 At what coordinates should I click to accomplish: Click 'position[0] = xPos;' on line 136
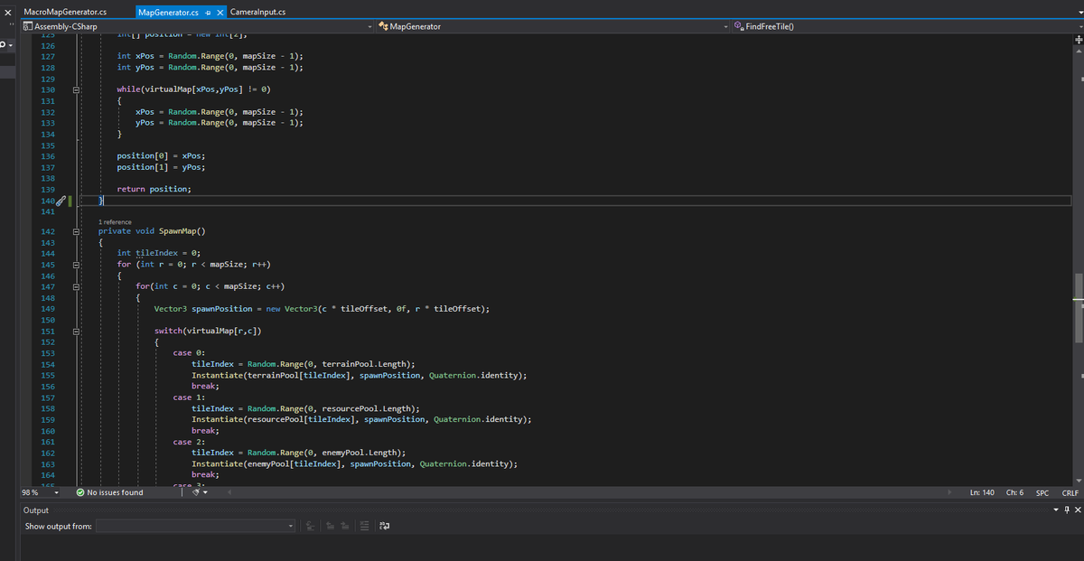coord(161,156)
